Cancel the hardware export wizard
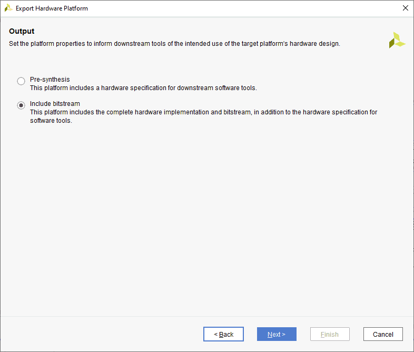414x352 pixels. click(x=383, y=334)
